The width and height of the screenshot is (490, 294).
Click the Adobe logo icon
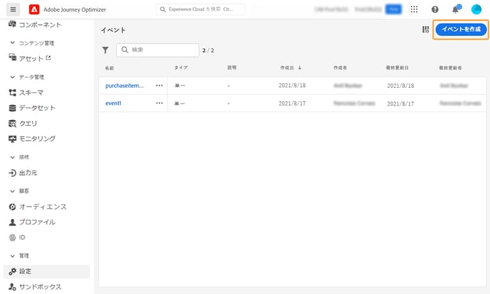pos(34,9)
